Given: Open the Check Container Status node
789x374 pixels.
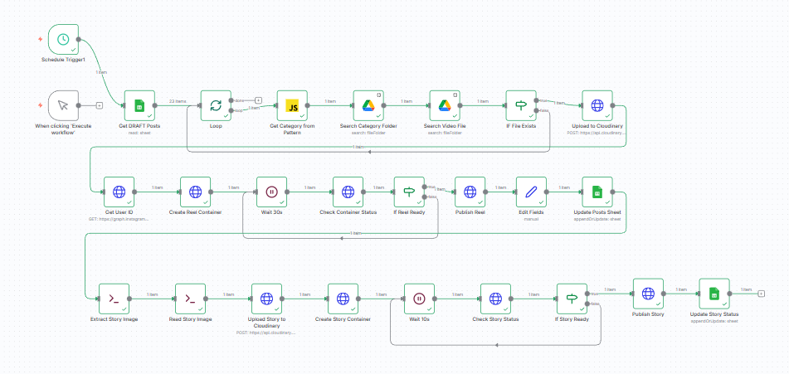Looking at the screenshot, I should coord(348,192).
